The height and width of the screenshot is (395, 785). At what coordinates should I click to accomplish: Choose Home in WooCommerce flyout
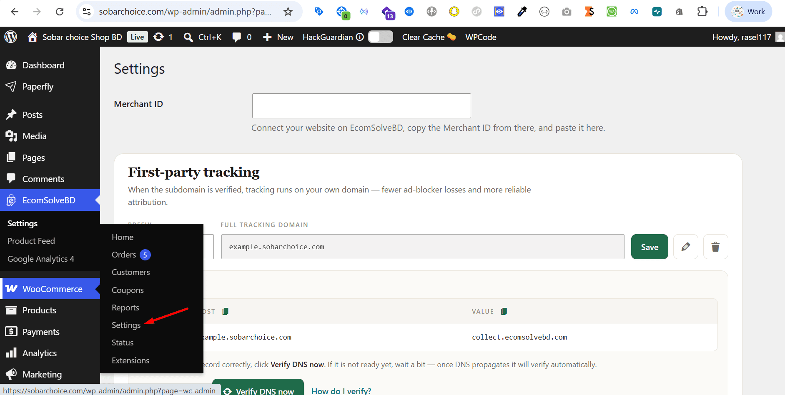(123, 237)
